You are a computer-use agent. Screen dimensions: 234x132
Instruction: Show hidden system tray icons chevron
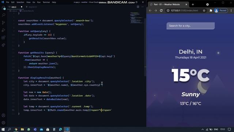click(203, 129)
